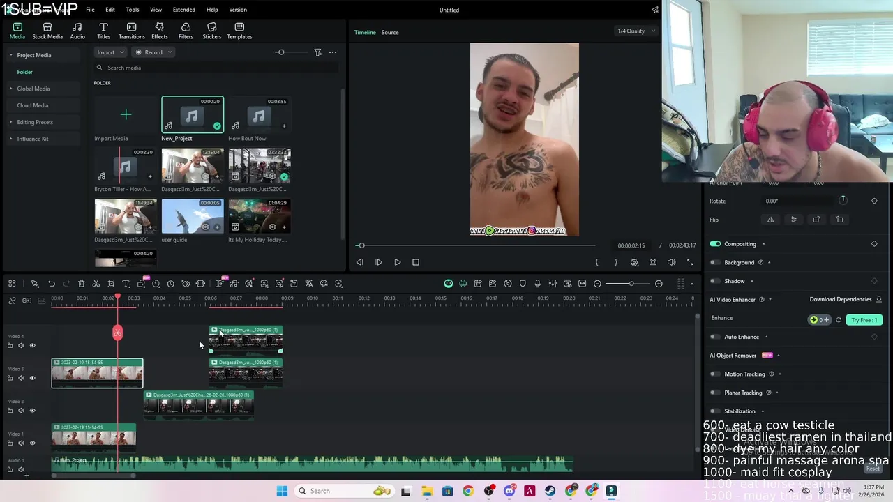Image resolution: width=893 pixels, height=502 pixels.
Task: Turn on Auto Enhance toggle
Action: pos(714,337)
